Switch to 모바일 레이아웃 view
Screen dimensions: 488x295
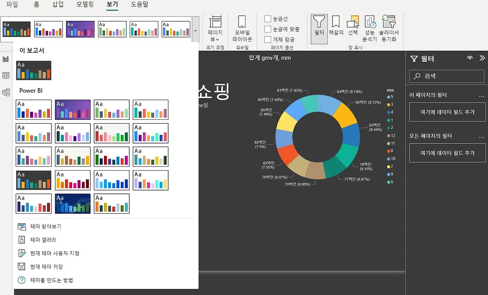pos(242,29)
